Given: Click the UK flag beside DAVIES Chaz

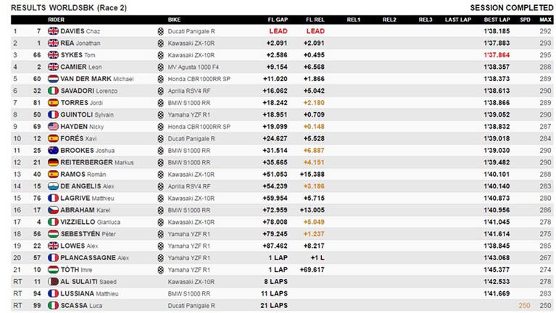Looking at the screenshot, I should 53,31.
